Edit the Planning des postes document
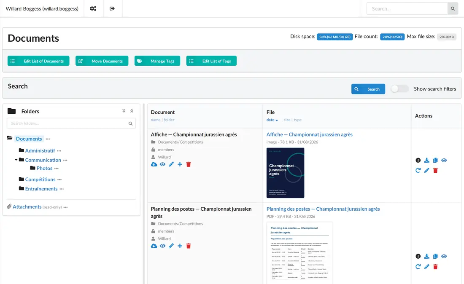This screenshot has width=464, height=284. [x=171, y=246]
